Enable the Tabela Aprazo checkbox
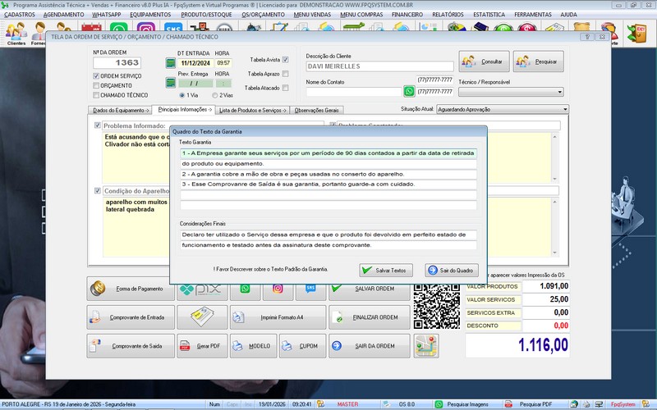657x410 pixels. [285, 74]
